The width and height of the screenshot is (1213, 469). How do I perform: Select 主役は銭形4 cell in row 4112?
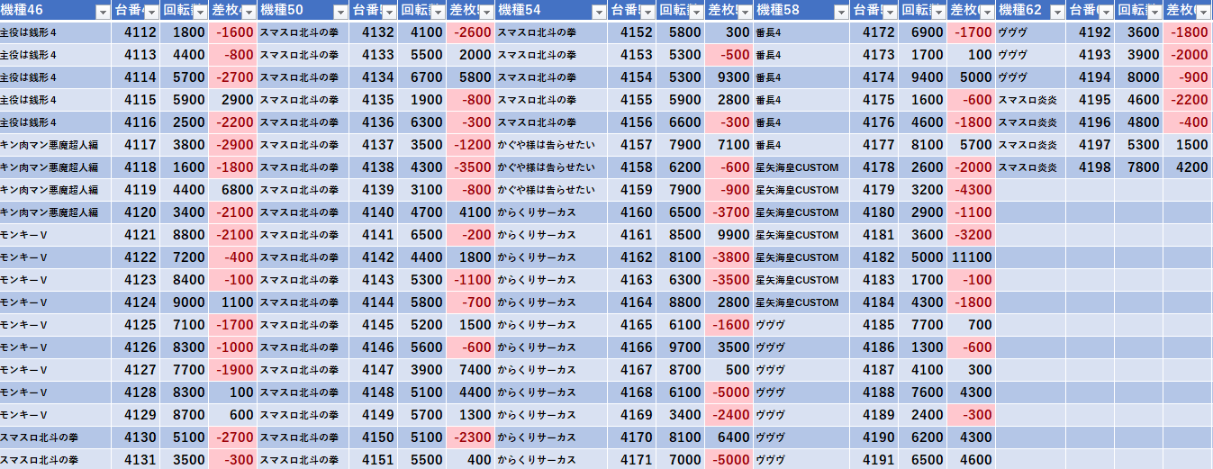(x=57, y=32)
